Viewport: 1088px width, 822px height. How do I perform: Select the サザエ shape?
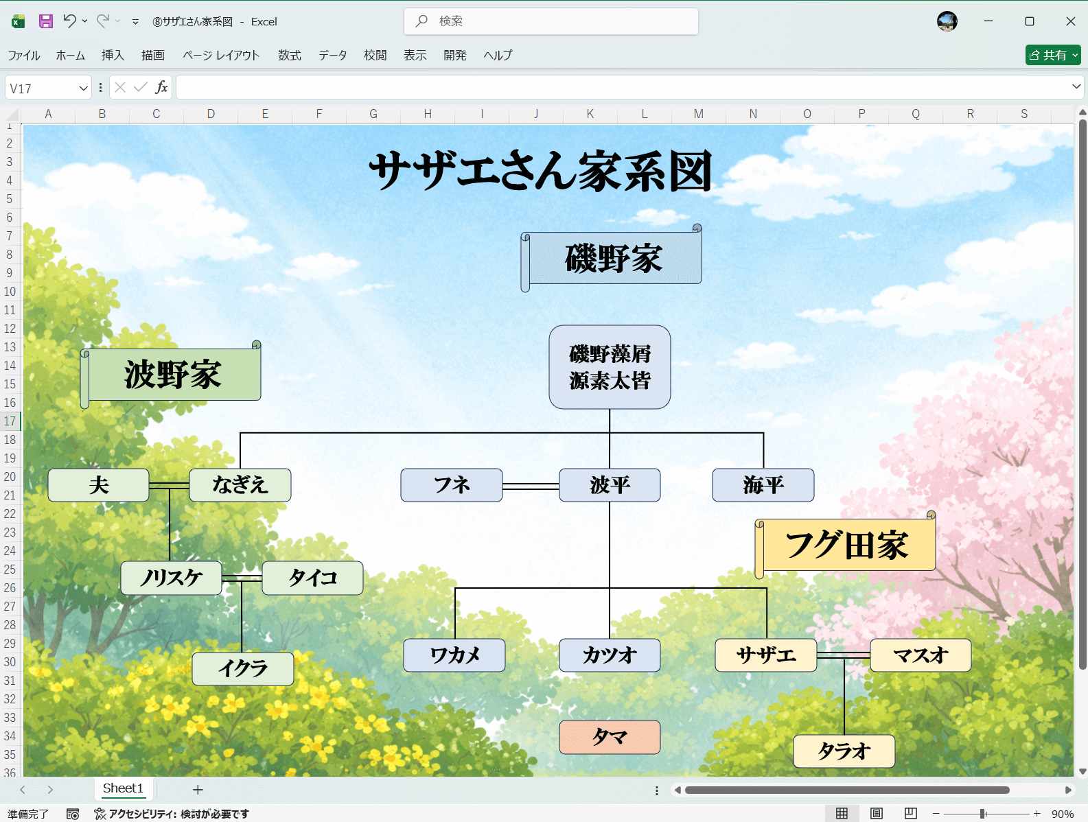point(766,655)
